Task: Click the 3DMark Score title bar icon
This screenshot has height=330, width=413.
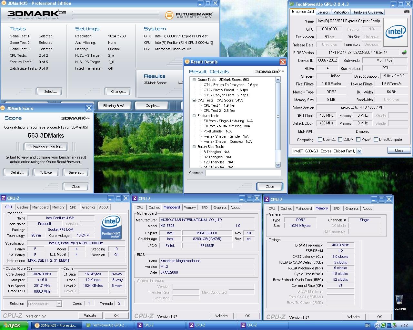Action: (3, 108)
